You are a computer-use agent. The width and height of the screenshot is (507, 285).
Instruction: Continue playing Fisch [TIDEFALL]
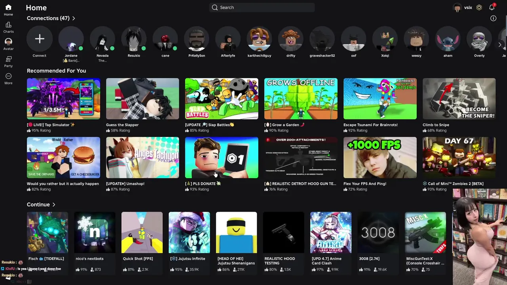pyautogui.click(x=48, y=232)
